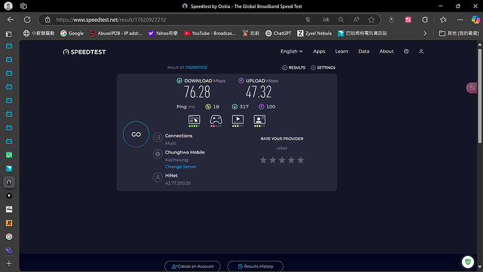Open the Speedtest user account icon
Screen dimensions: 483x272
(x=421, y=51)
